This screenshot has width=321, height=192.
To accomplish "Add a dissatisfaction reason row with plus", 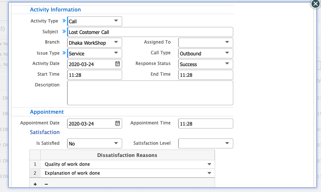I will [x=35, y=184].
